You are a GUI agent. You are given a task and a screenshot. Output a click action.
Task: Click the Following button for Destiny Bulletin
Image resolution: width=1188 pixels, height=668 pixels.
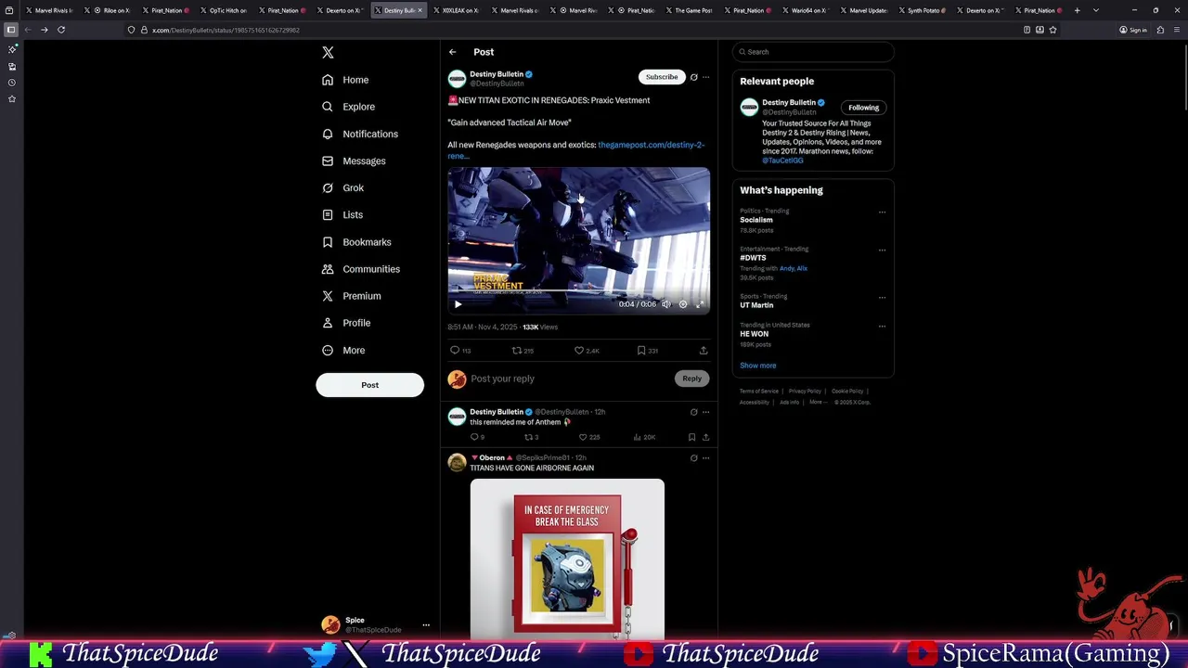(863, 108)
